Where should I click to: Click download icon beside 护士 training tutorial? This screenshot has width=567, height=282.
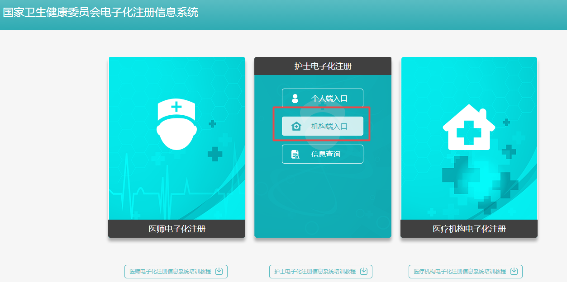pos(364,271)
